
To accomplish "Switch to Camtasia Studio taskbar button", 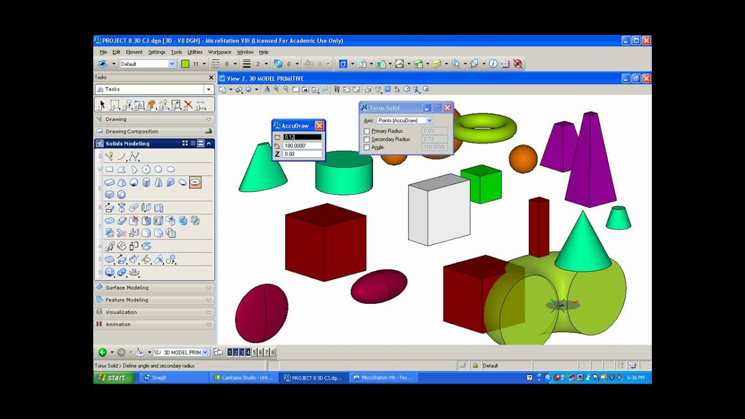I will tap(243, 378).
